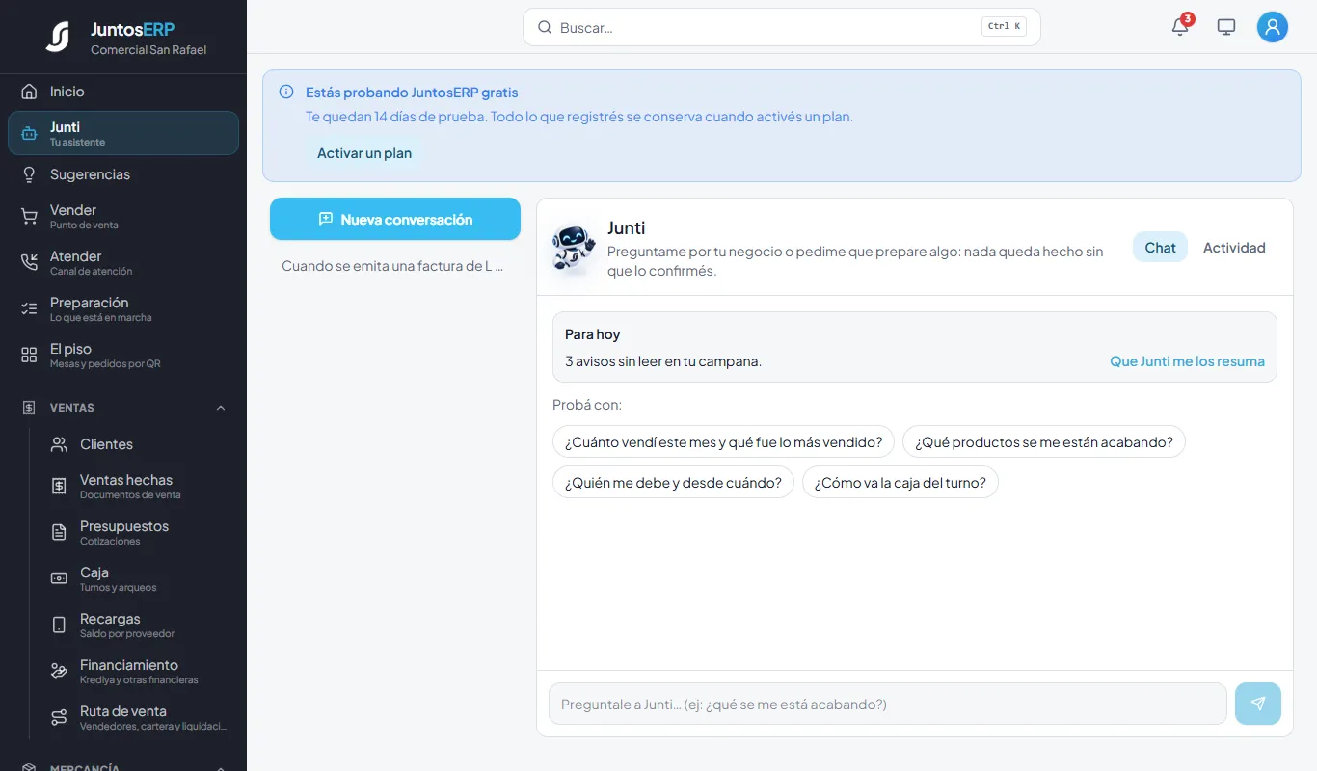
Task: Focus the 'Preguntale a Junti' message input
Action: pos(888,704)
